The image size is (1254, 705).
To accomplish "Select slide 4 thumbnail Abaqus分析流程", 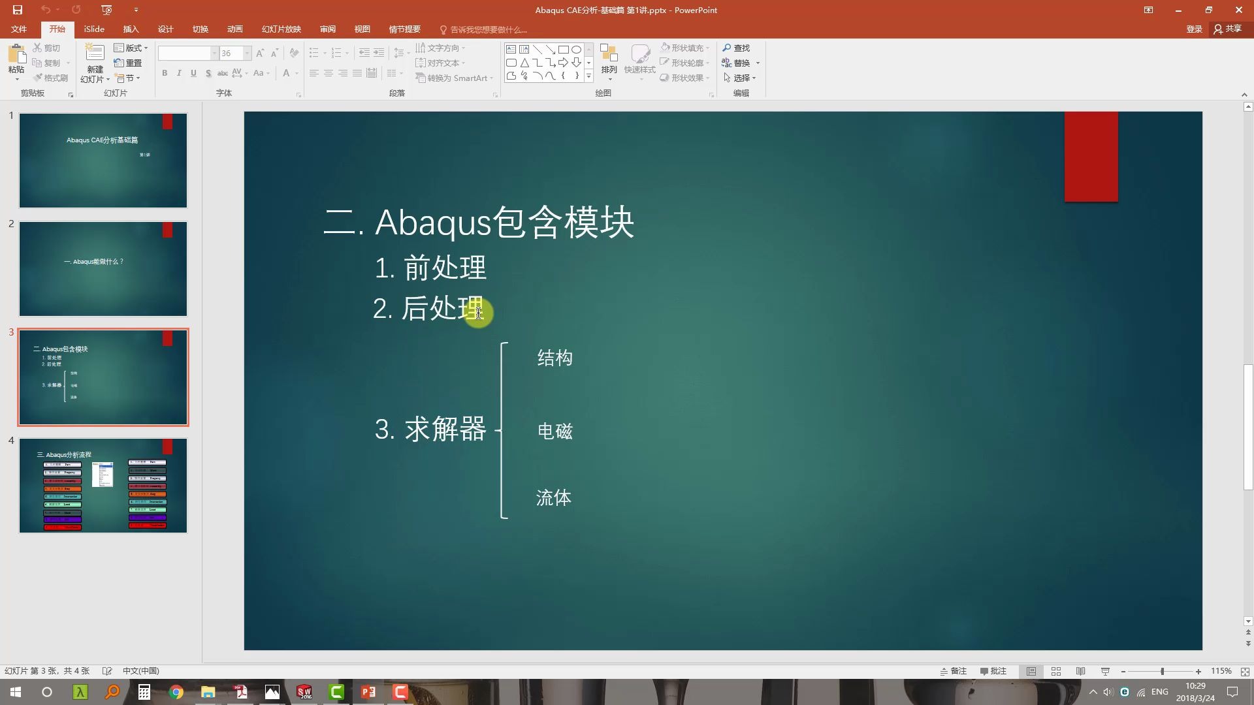I will coord(103,486).
